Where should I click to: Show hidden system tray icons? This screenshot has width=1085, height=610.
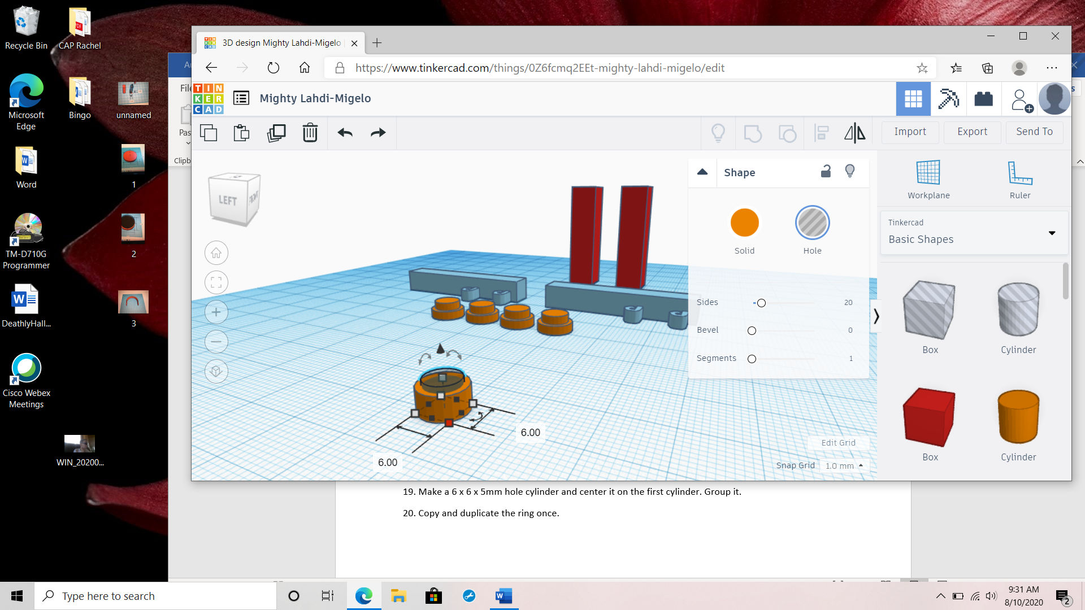point(940,596)
